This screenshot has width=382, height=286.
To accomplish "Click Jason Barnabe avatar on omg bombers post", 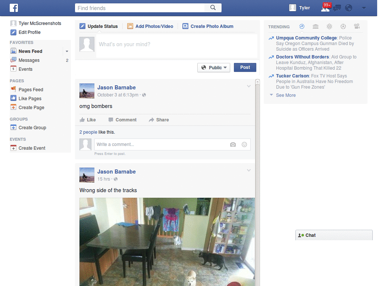I will coord(87,91).
